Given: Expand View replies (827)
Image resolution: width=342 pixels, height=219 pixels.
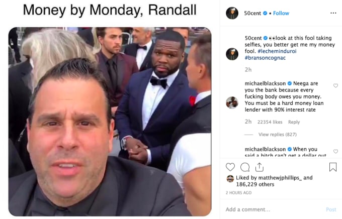Looking at the screenshot, I should (x=278, y=135).
